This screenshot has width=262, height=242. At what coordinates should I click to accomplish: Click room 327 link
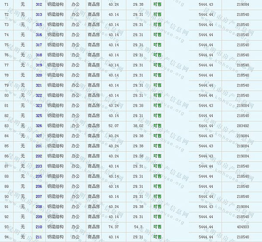tap(39, 136)
